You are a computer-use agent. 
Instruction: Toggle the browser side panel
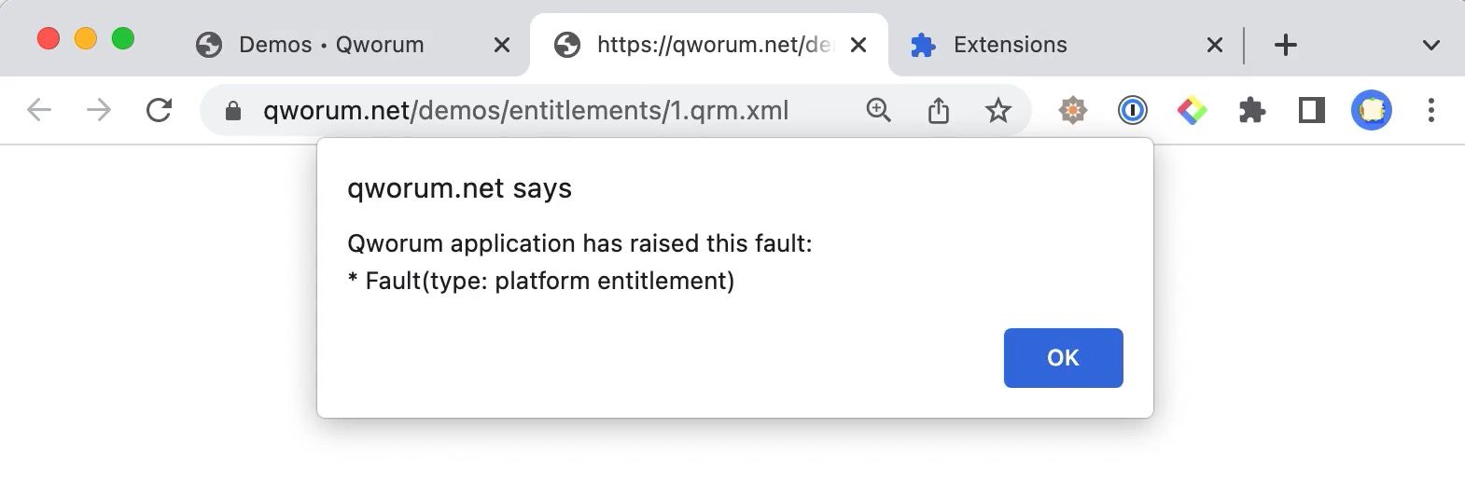tap(1312, 110)
